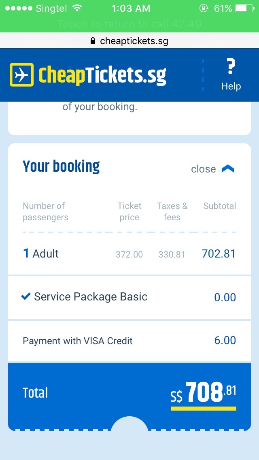
Task: Tap Touch to return to call banner
Action: pyautogui.click(x=129, y=24)
